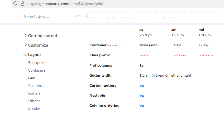Open the Getting started sidebar section
The image size is (224, 114).
[42, 36]
